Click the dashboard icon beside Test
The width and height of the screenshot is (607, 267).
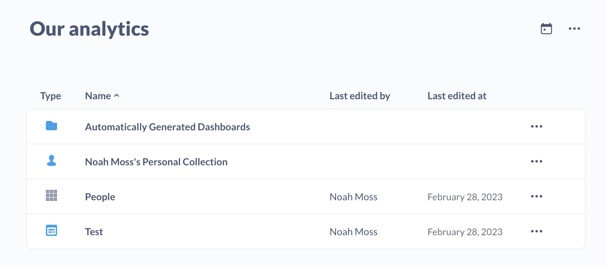51,231
